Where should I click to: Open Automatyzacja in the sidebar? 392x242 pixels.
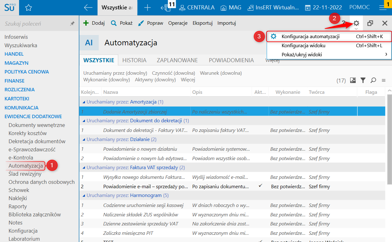26,166
